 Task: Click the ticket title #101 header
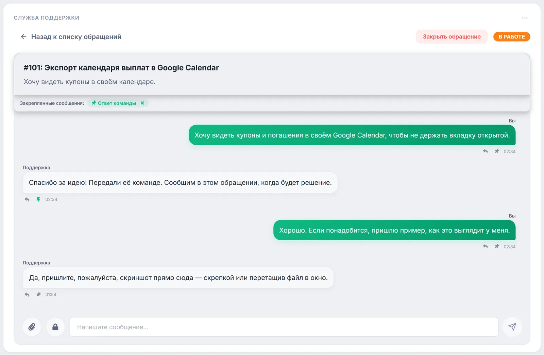121,68
